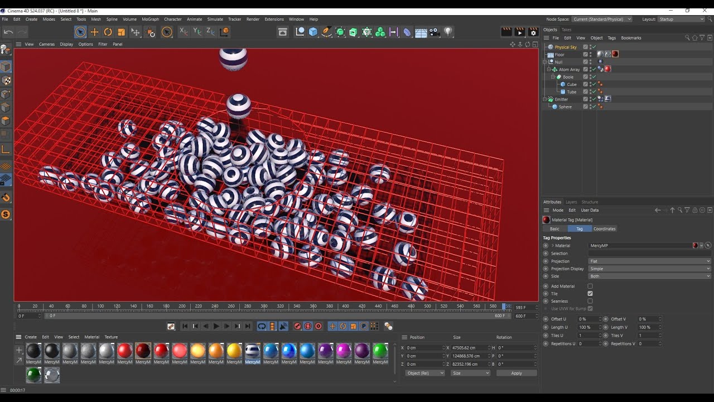Click the Undo arrow icon

coord(8,32)
